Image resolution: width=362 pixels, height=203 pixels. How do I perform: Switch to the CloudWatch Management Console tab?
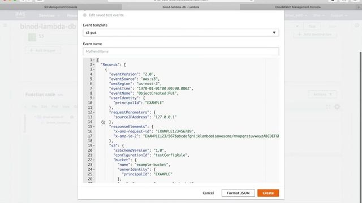pyautogui.click(x=298, y=7)
